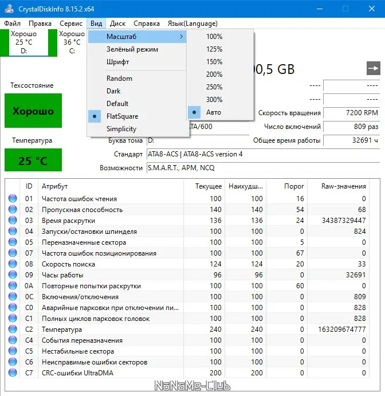Set scale to 150%
The image size is (385, 396).
coord(220,62)
